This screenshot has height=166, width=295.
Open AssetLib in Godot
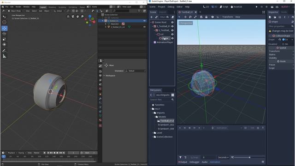point(236,7)
